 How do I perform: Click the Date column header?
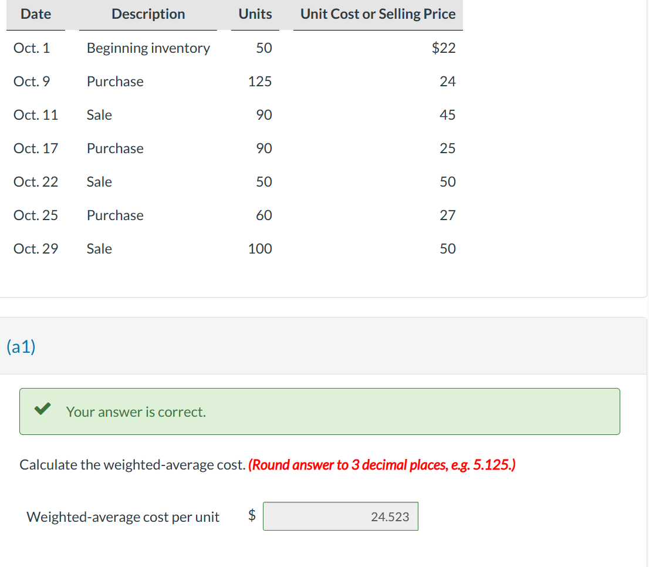coord(35,14)
